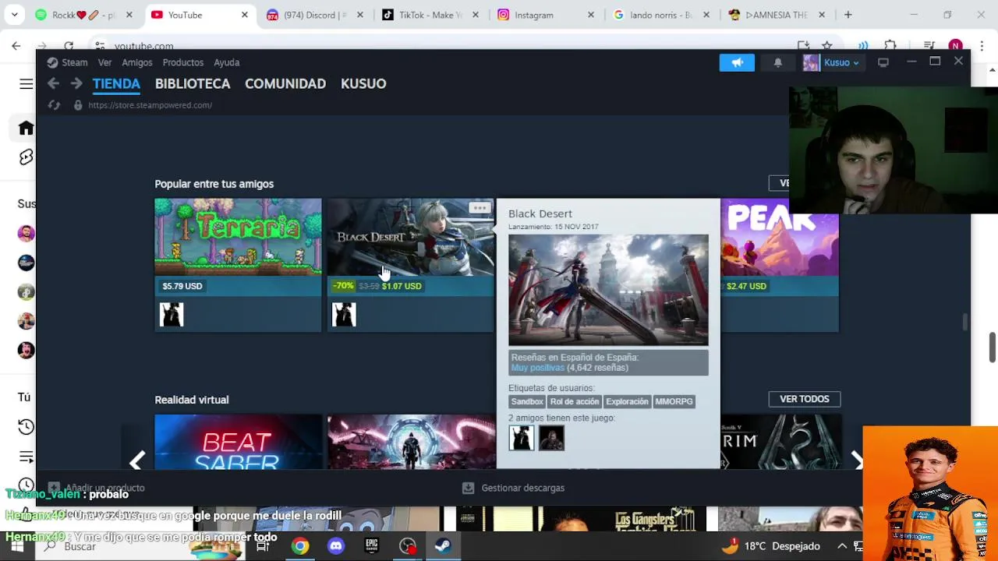Open options menu on Black Desert capsule
998x561 pixels.
pyautogui.click(x=480, y=208)
